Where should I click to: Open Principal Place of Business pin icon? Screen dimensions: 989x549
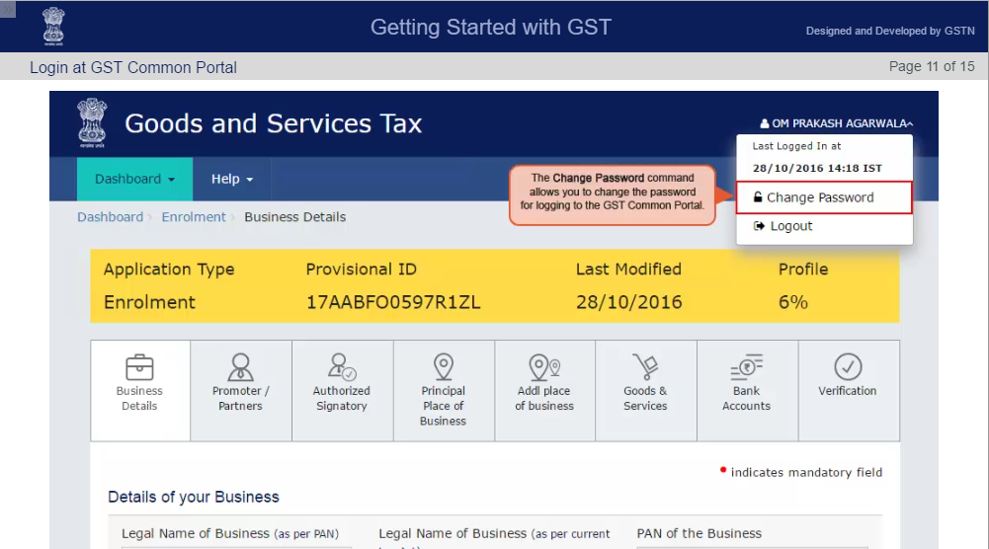coord(444,367)
